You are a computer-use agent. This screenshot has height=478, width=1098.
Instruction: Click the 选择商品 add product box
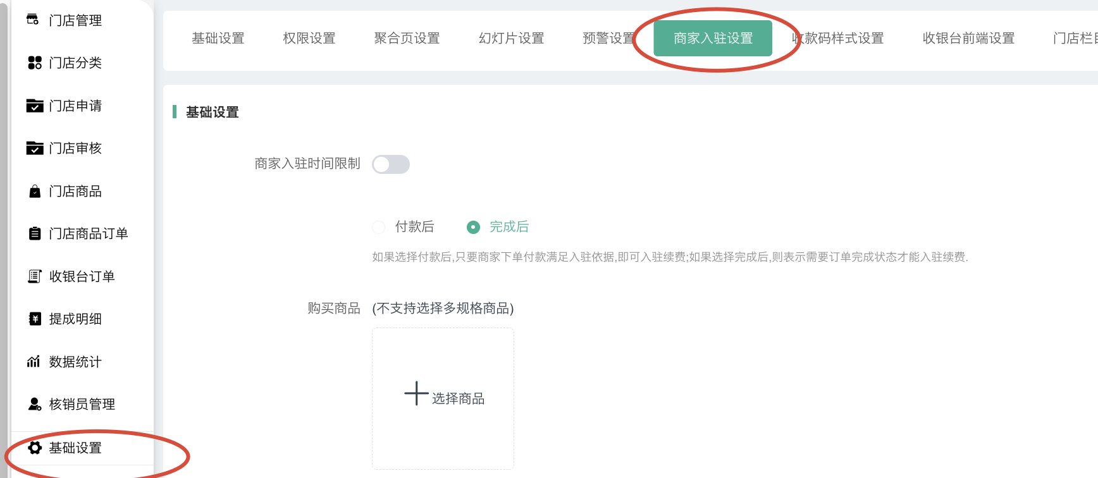click(443, 398)
